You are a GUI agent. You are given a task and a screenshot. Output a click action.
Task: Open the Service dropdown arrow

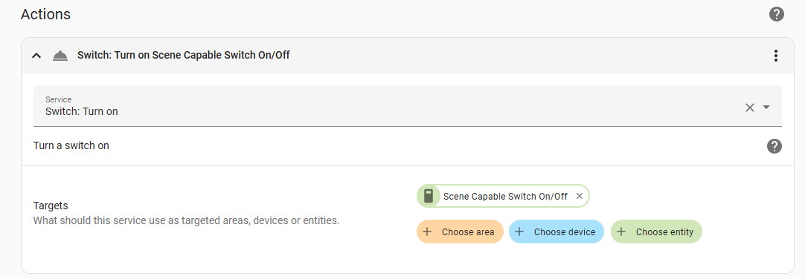[766, 108]
